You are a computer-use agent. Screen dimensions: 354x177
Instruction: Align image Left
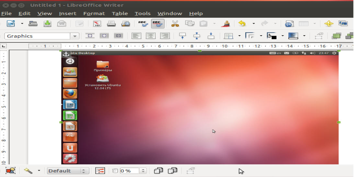coord(136,36)
